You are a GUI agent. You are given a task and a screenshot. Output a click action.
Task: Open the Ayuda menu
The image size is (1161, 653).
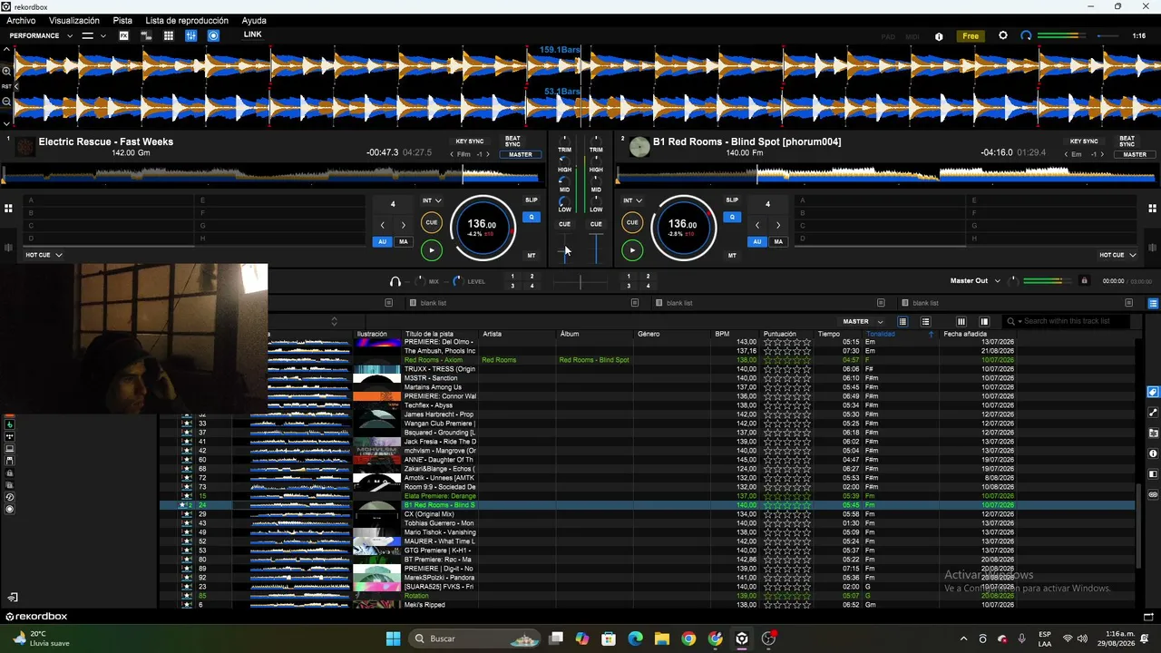(254, 21)
